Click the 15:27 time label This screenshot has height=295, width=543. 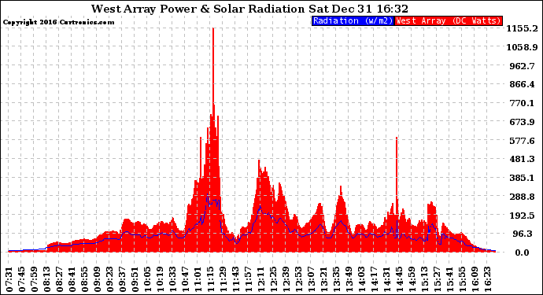click(x=437, y=279)
